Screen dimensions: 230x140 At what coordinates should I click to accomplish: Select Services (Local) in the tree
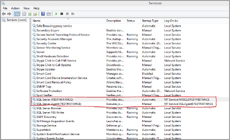(x=16, y=20)
